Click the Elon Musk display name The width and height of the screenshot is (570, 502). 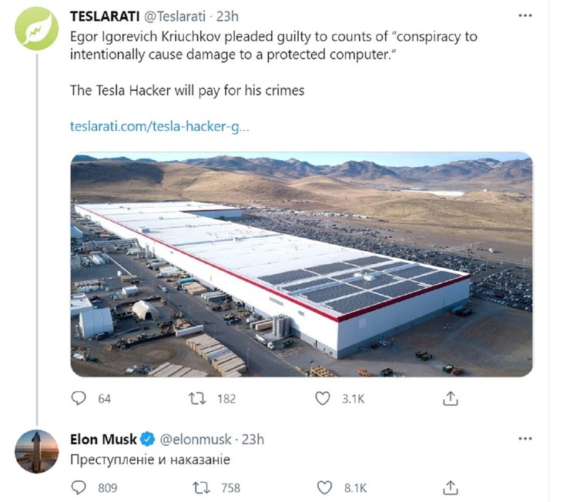click(x=103, y=440)
